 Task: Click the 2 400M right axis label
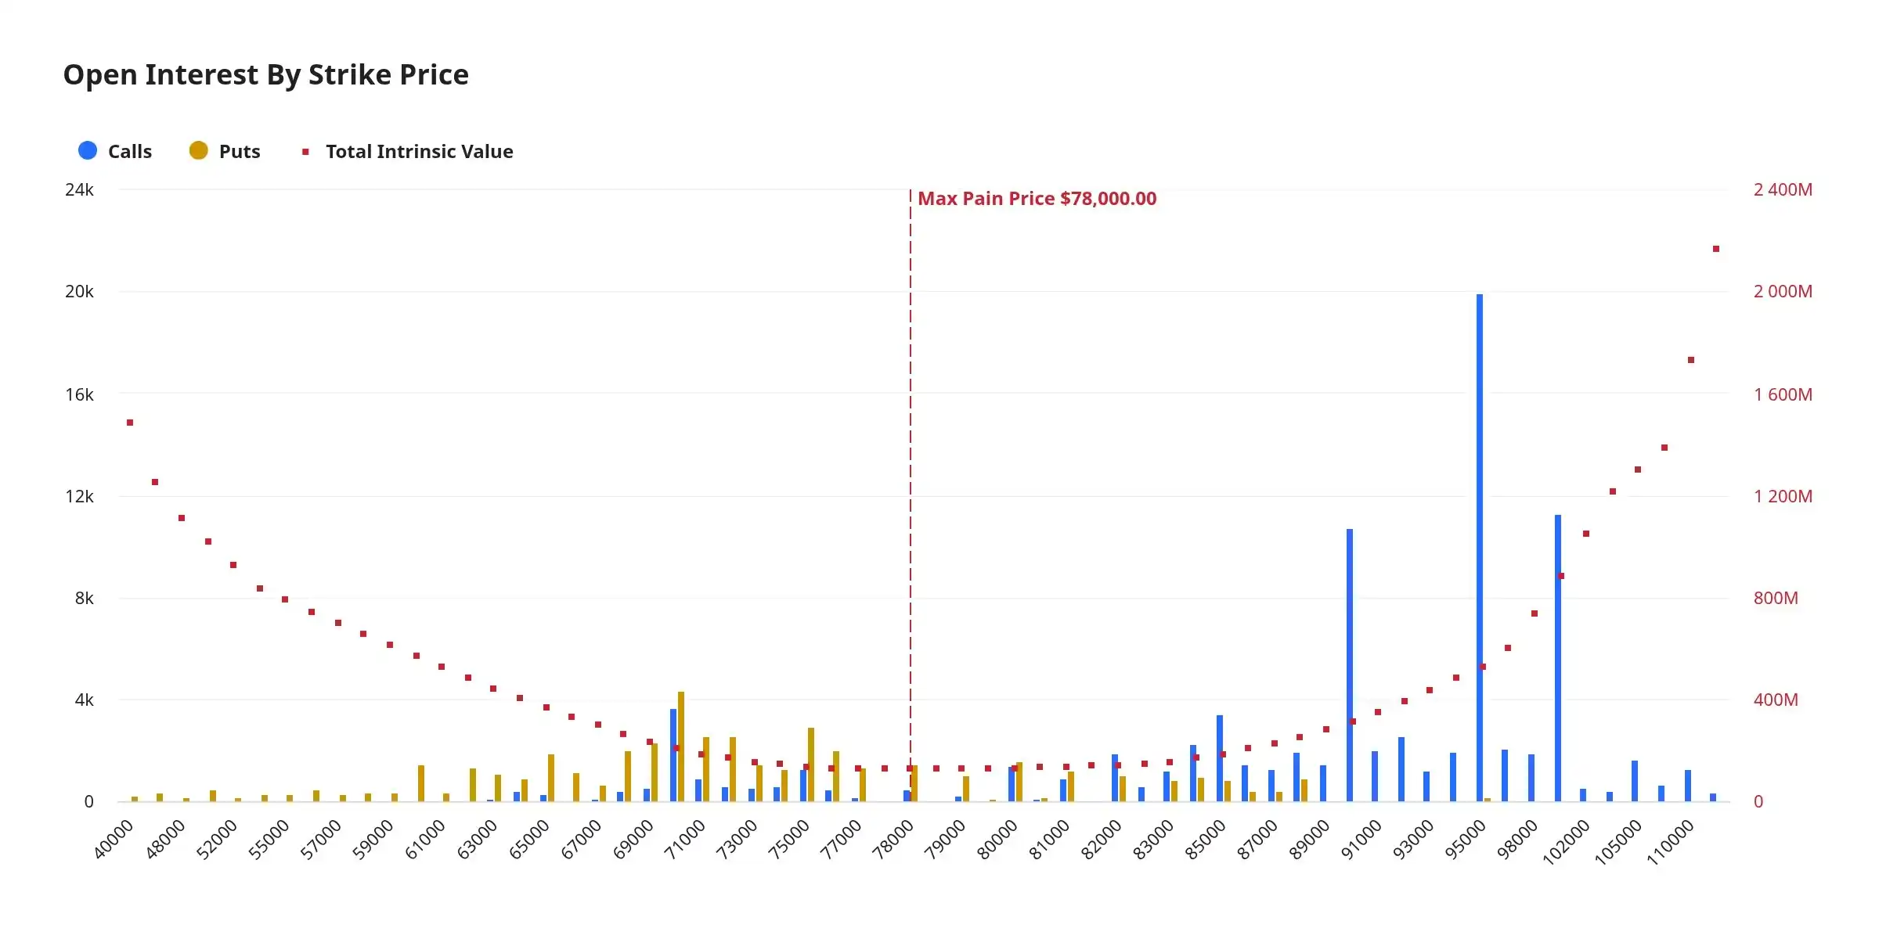pyautogui.click(x=1783, y=190)
